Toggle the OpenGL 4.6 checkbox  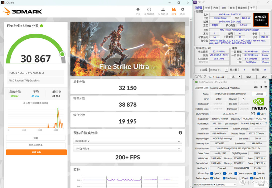[x=251, y=178]
